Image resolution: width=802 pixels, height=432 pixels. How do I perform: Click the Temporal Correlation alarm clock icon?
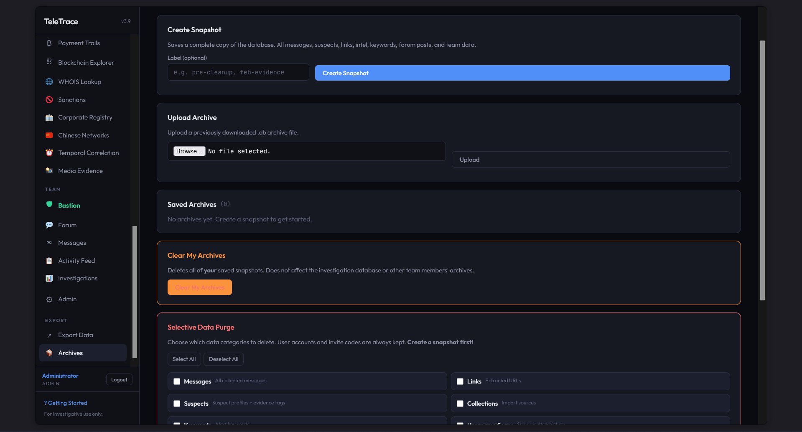tap(49, 153)
